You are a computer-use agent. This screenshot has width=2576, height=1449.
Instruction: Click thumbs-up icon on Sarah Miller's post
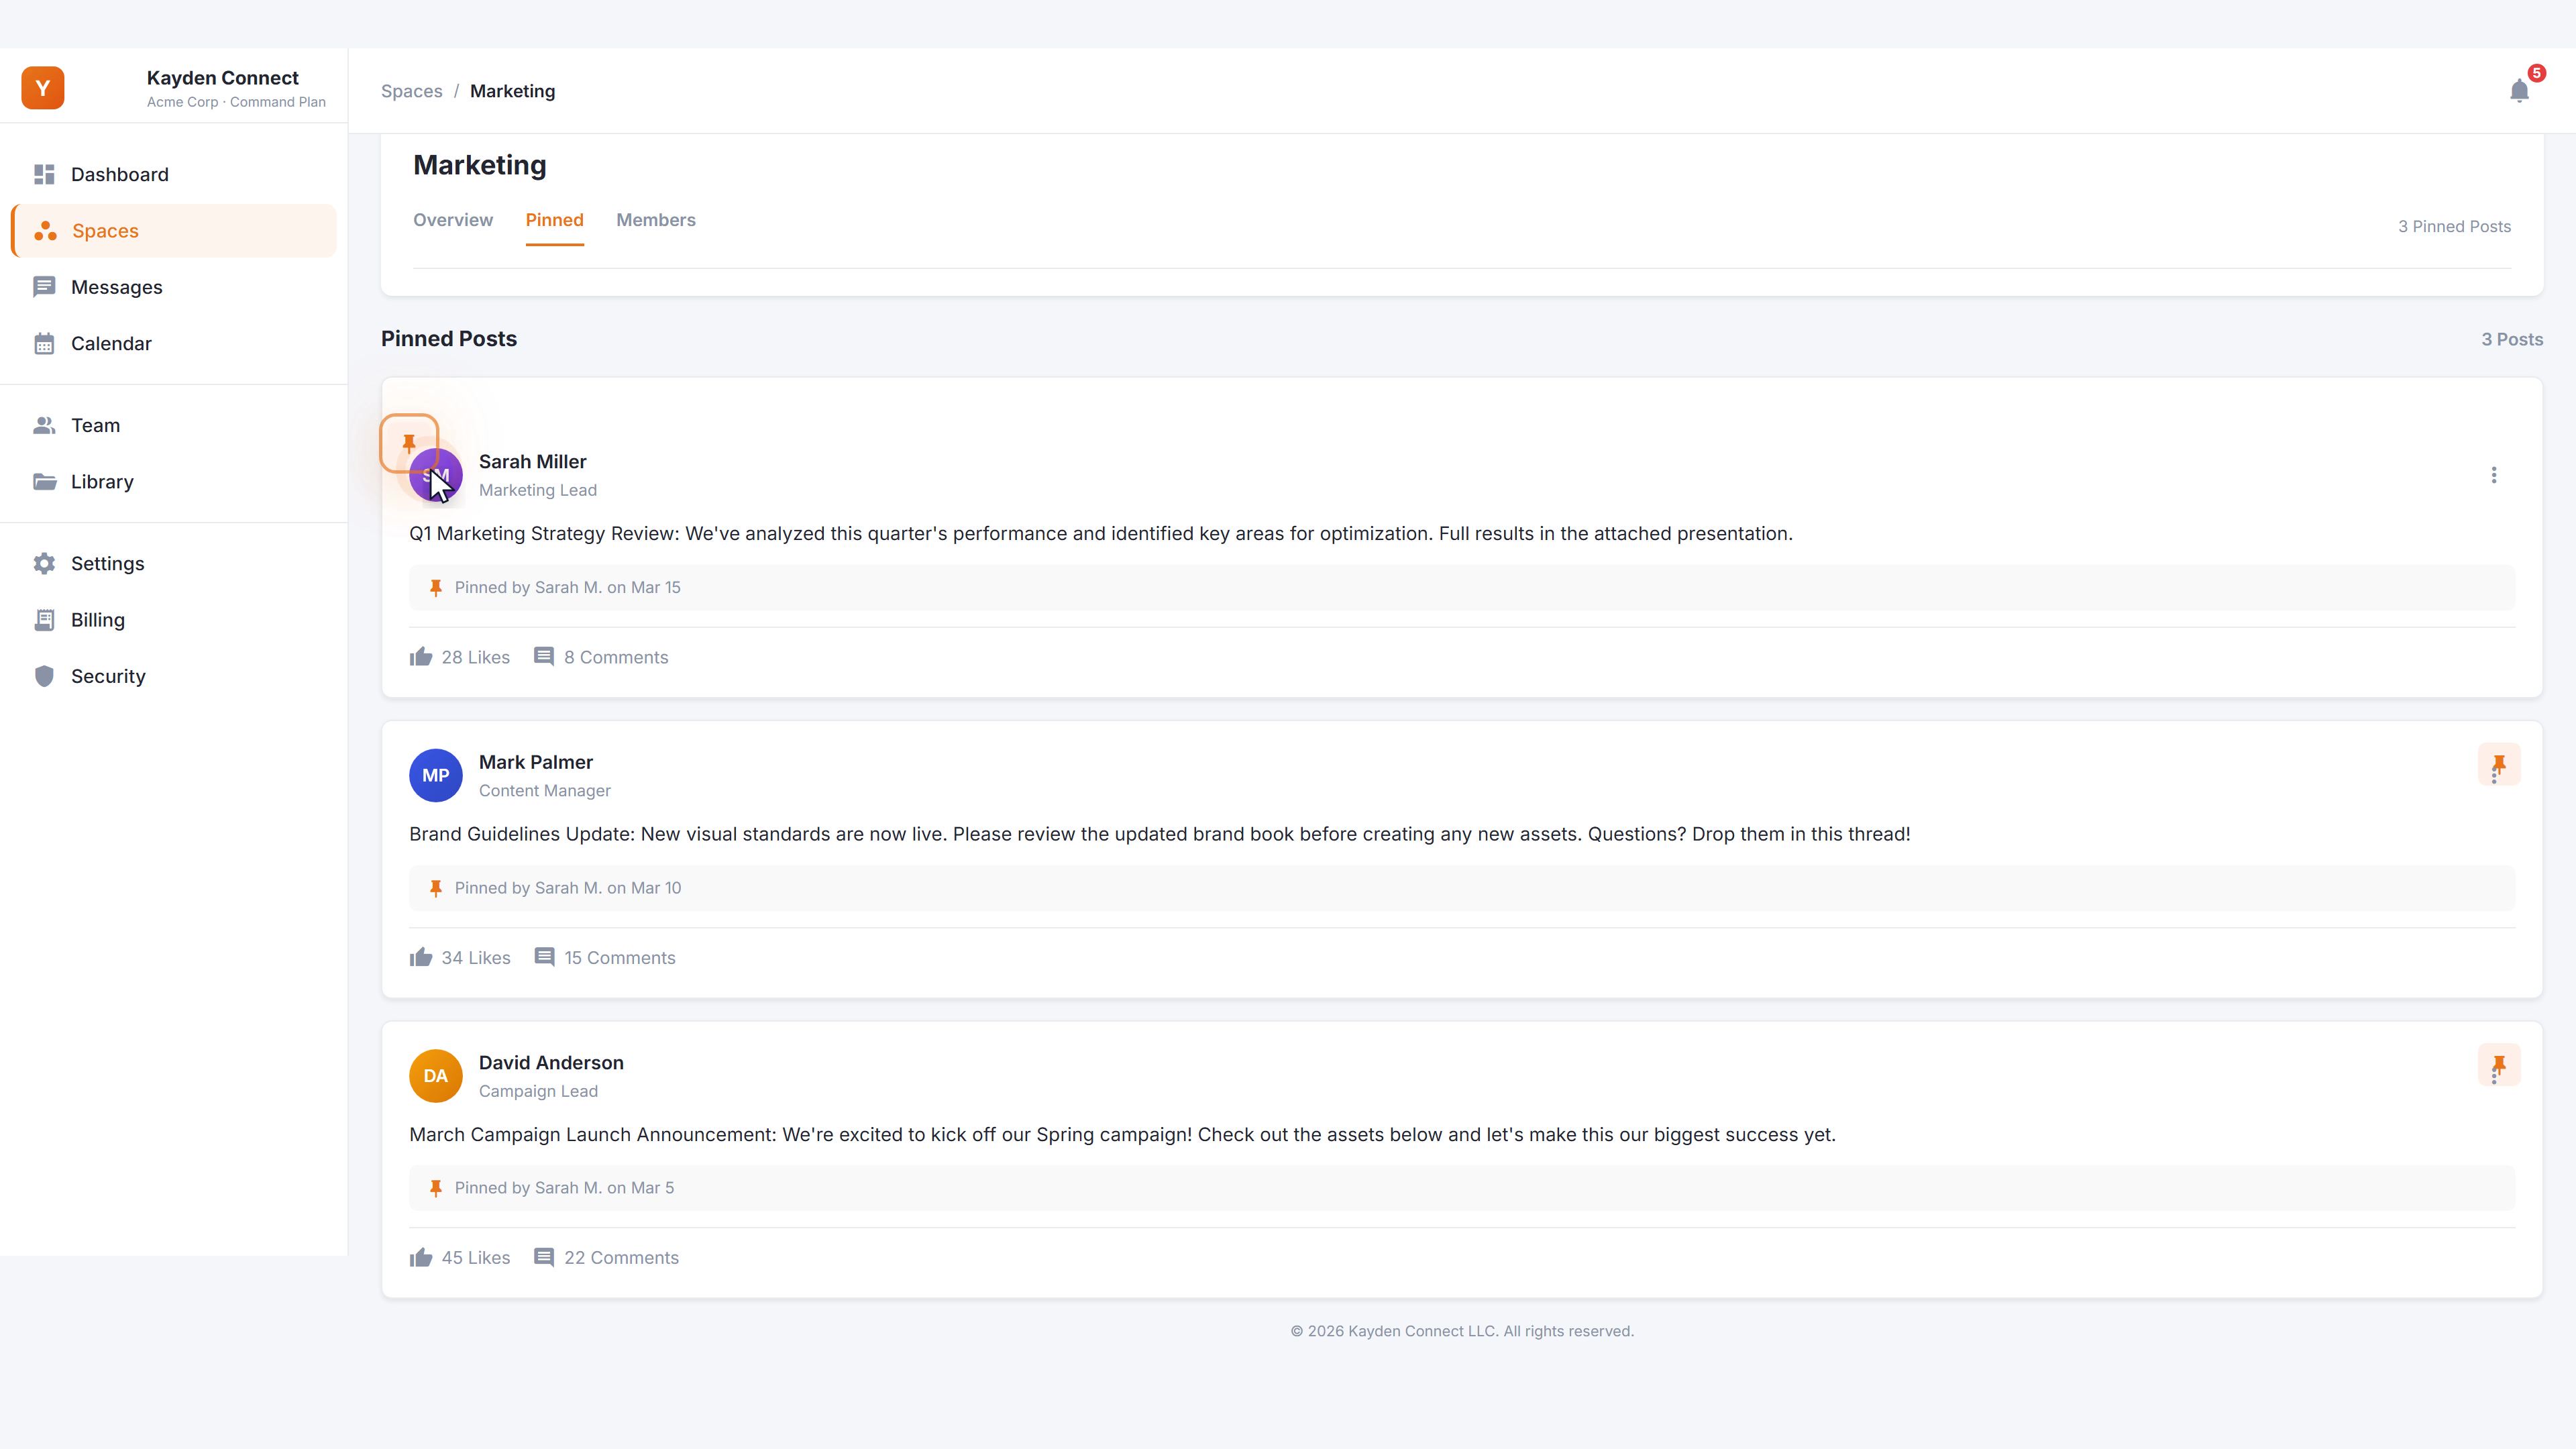coord(421,657)
